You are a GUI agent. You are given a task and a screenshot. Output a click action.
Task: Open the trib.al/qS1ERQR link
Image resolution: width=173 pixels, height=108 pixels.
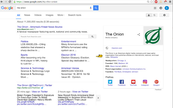click(26, 102)
